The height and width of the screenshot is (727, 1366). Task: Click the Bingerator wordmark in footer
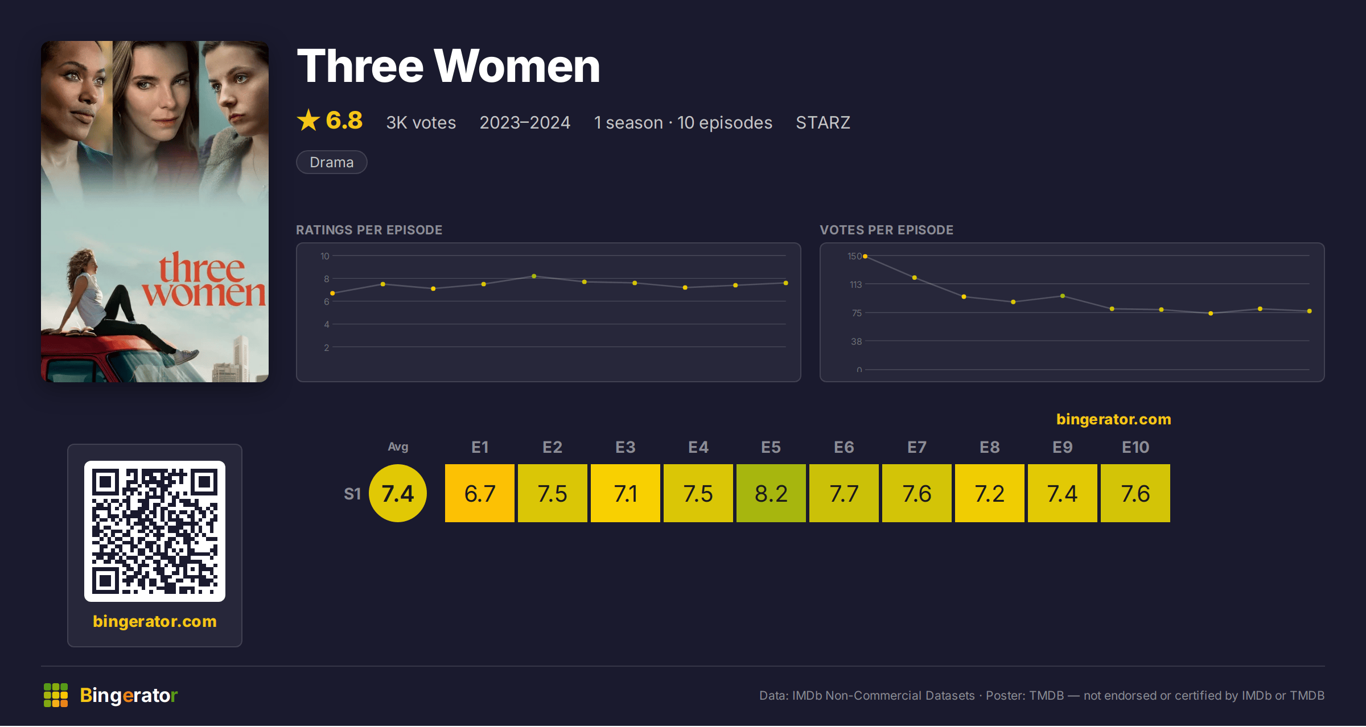tap(129, 695)
